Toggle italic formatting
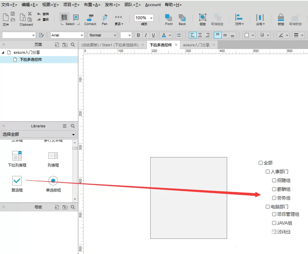The height and width of the screenshot is (254, 308). pos(146,35)
